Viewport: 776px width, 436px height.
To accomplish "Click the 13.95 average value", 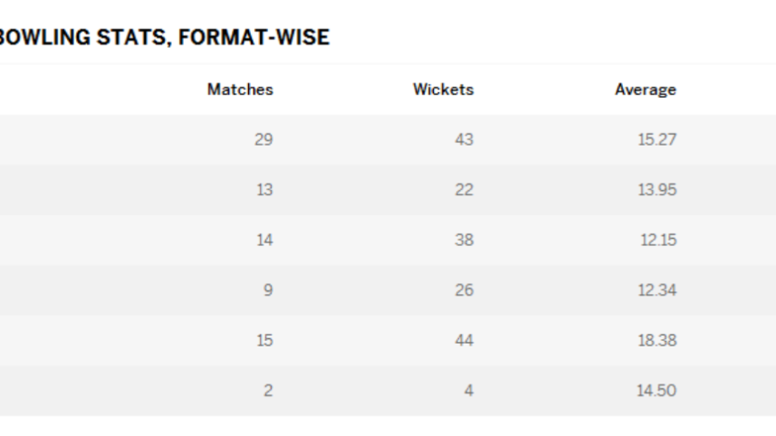I will click(656, 190).
